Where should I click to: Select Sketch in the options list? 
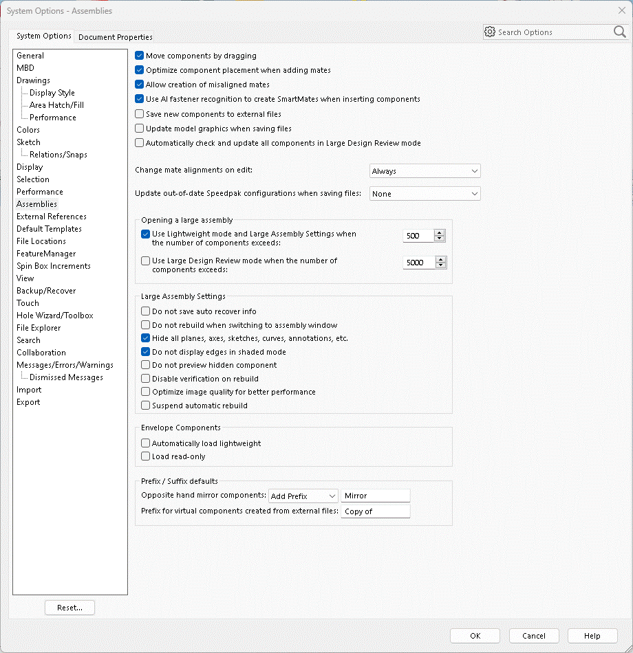coord(28,142)
